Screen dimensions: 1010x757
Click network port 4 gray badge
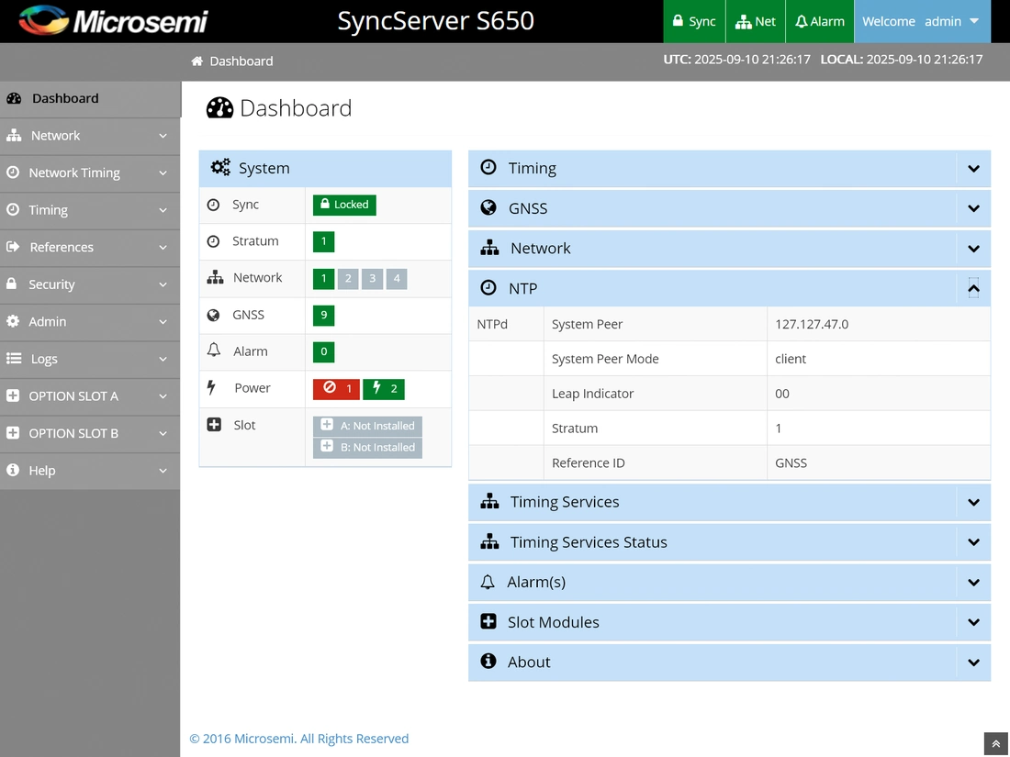[397, 279]
